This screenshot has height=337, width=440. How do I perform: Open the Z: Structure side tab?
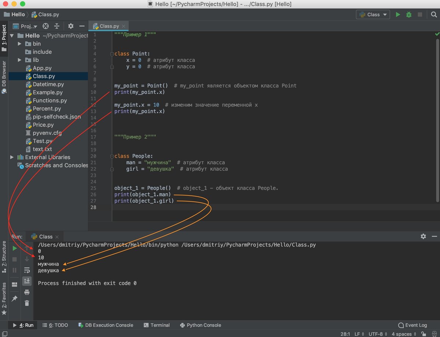(x=4, y=256)
